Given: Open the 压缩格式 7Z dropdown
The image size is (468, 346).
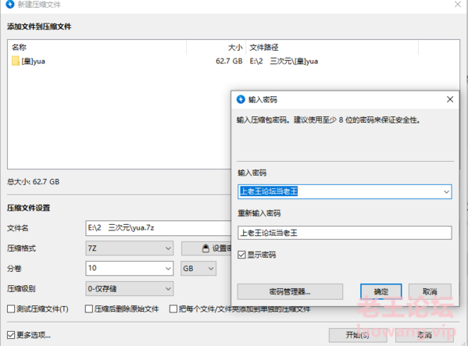Looking at the screenshot, I should [129, 248].
